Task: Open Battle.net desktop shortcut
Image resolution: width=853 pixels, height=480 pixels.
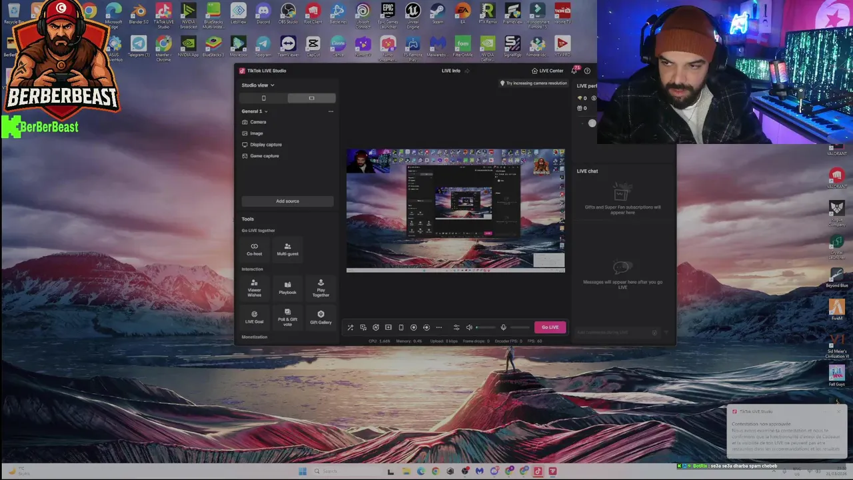Action: (x=338, y=13)
